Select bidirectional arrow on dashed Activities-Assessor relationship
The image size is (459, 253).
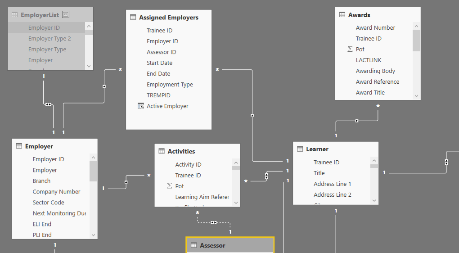point(214,222)
